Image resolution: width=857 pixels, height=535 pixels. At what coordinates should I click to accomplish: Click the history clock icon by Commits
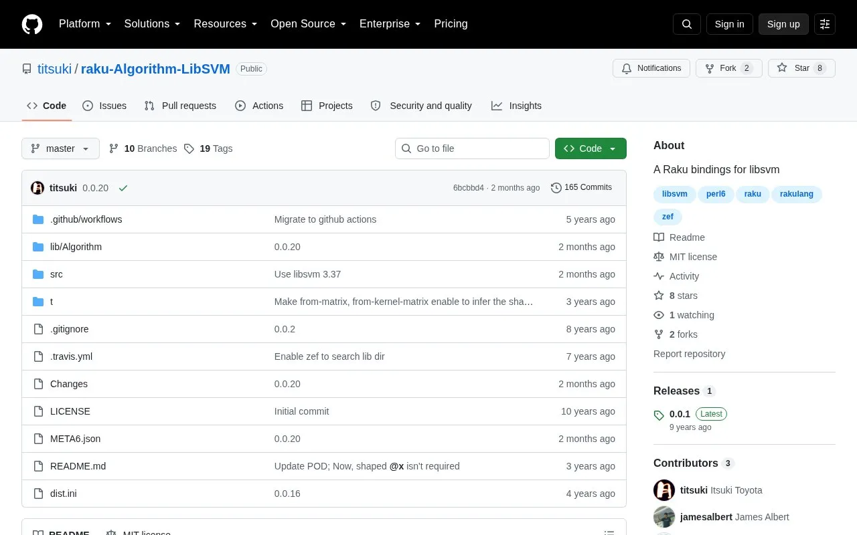pyautogui.click(x=556, y=188)
